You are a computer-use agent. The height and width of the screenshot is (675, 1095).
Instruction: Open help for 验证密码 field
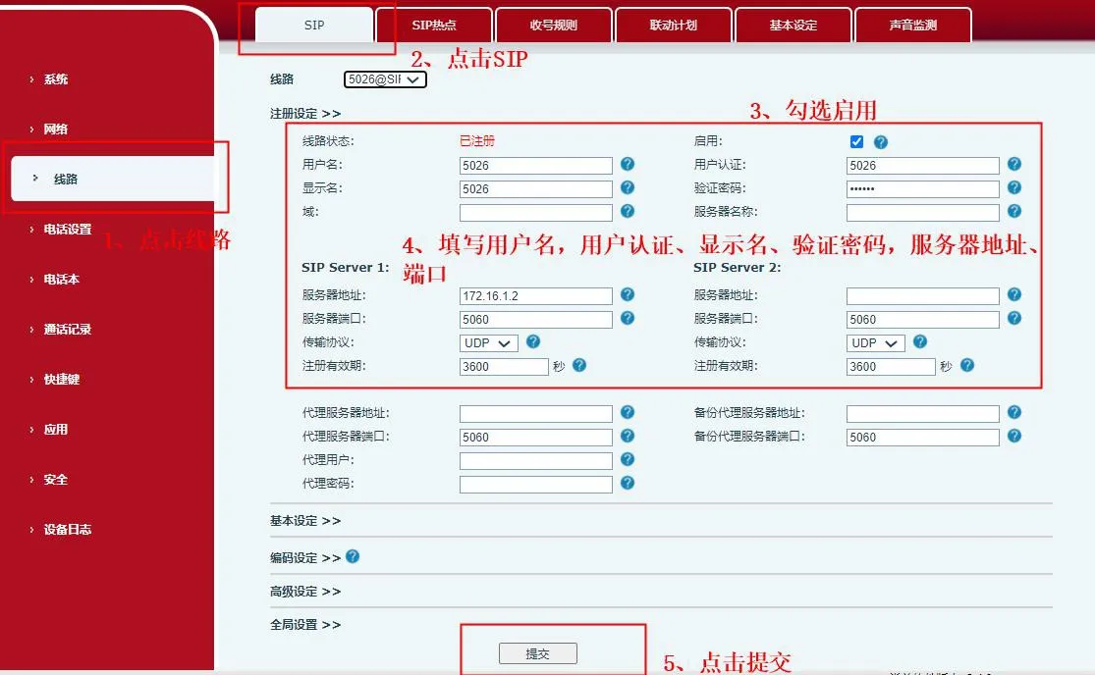click(1013, 187)
